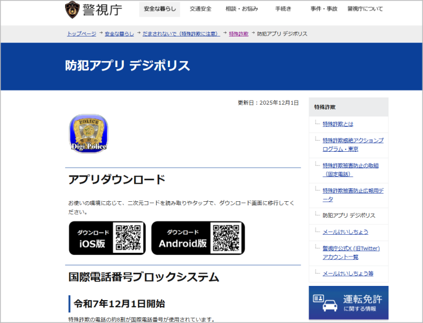
Task: Go to 事件・事故 section
Action: click(324, 9)
